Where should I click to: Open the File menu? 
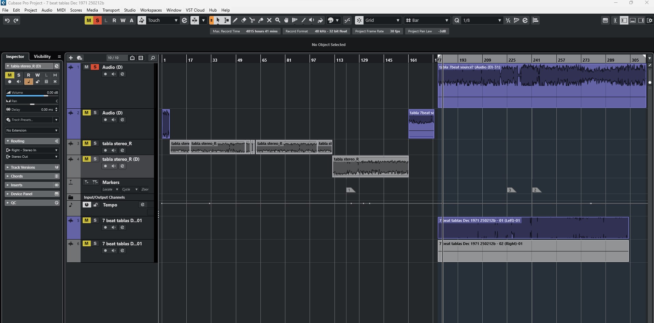[5, 10]
